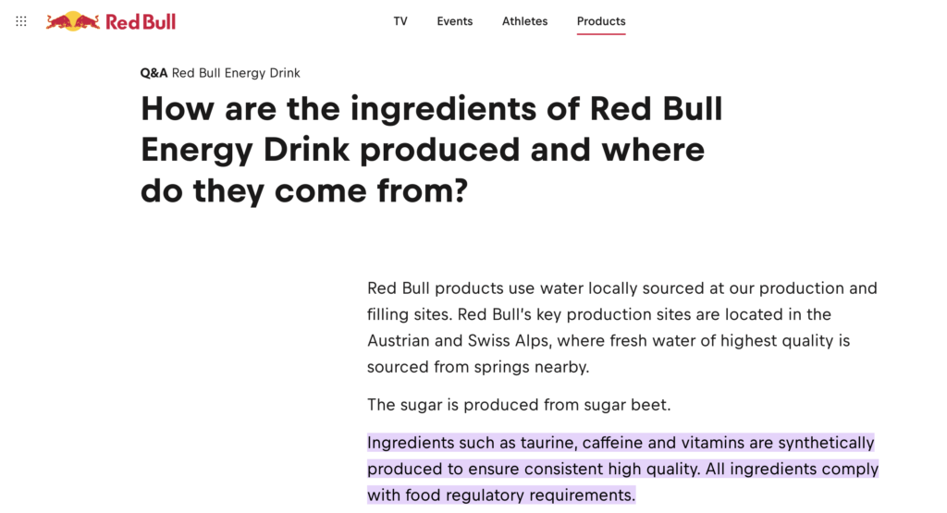Open the dotted grid menu icon
This screenshot has width=947, height=513.
(x=21, y=21)
